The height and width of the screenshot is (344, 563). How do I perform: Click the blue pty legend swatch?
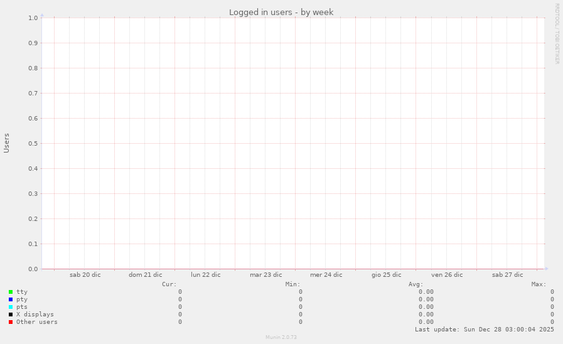click(11, 299)
